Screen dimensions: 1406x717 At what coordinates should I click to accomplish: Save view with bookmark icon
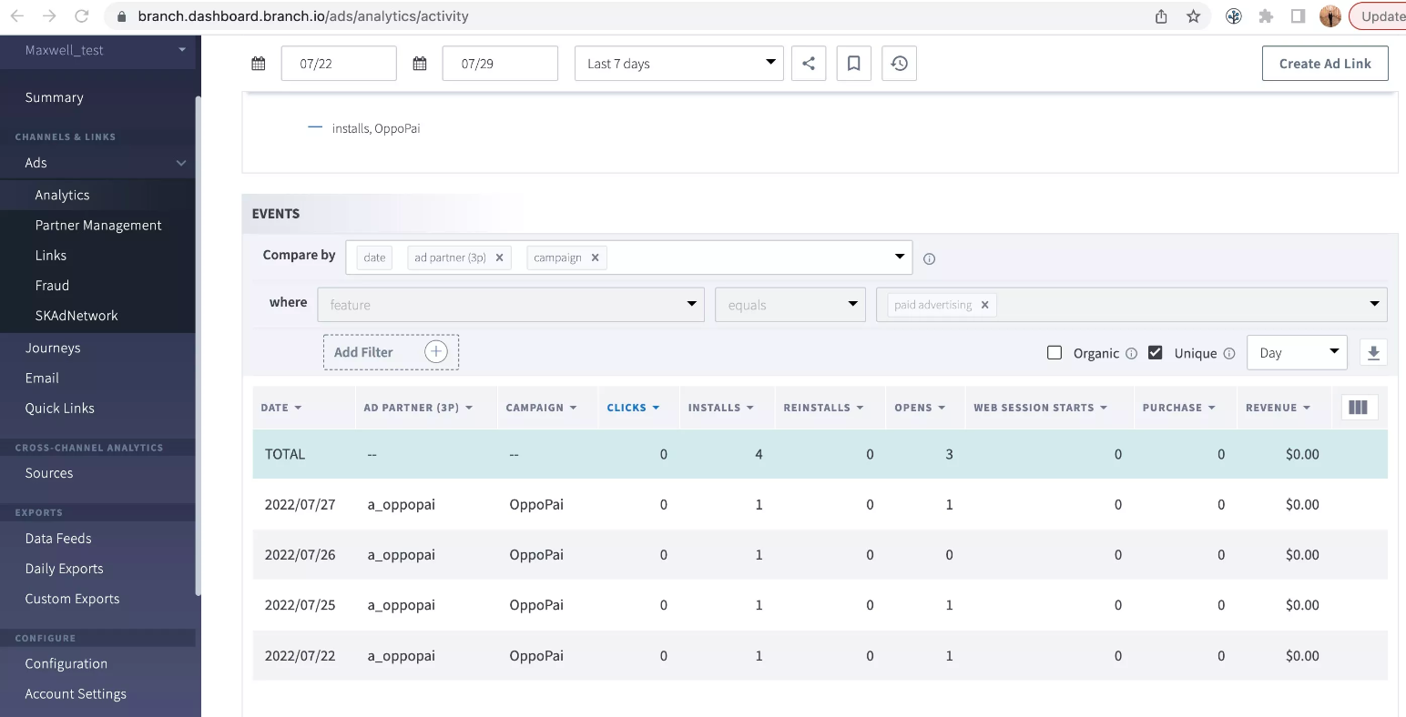854,64
